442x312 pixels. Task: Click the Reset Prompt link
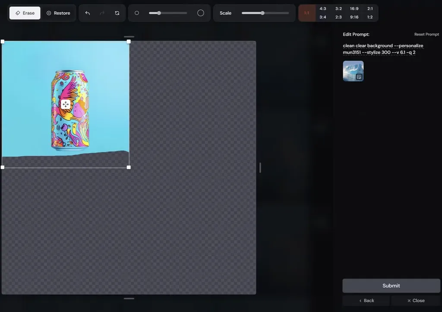click(x=426, y=34)
